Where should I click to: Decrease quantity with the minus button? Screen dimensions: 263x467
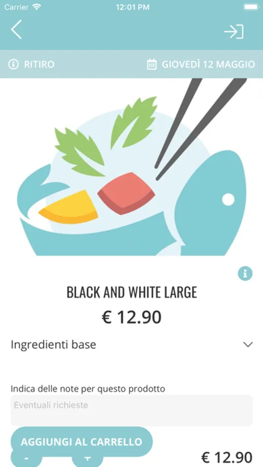pos(26,458)
